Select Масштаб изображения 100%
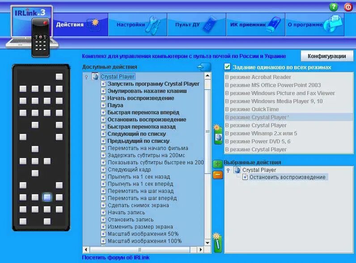Screen dimensions: 356x263 click(x=144, y=241)
